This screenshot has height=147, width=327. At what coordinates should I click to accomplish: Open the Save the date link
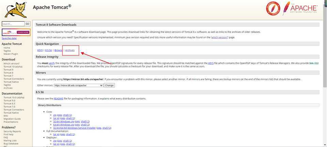(x=9, y=38)
